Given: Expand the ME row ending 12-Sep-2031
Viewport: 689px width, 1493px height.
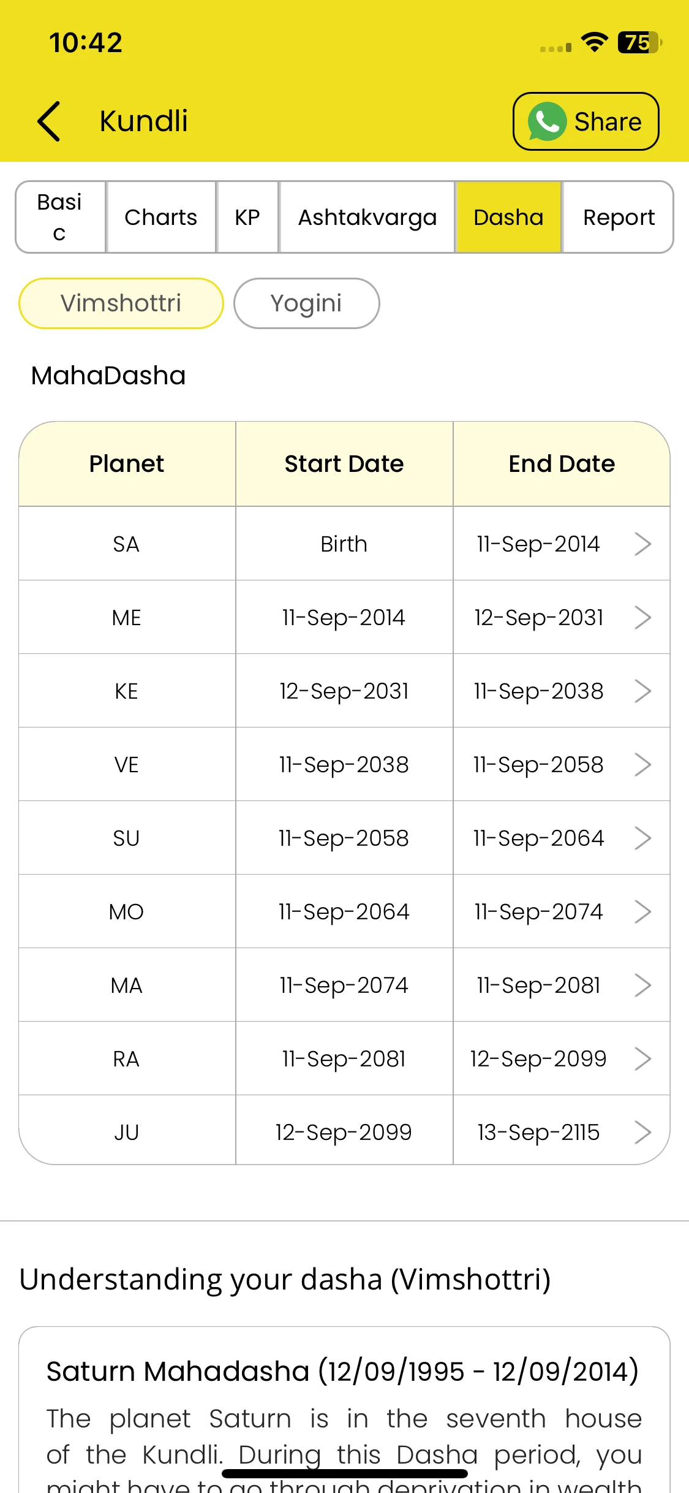Looking at the screenshot, I should pos(642,617).
